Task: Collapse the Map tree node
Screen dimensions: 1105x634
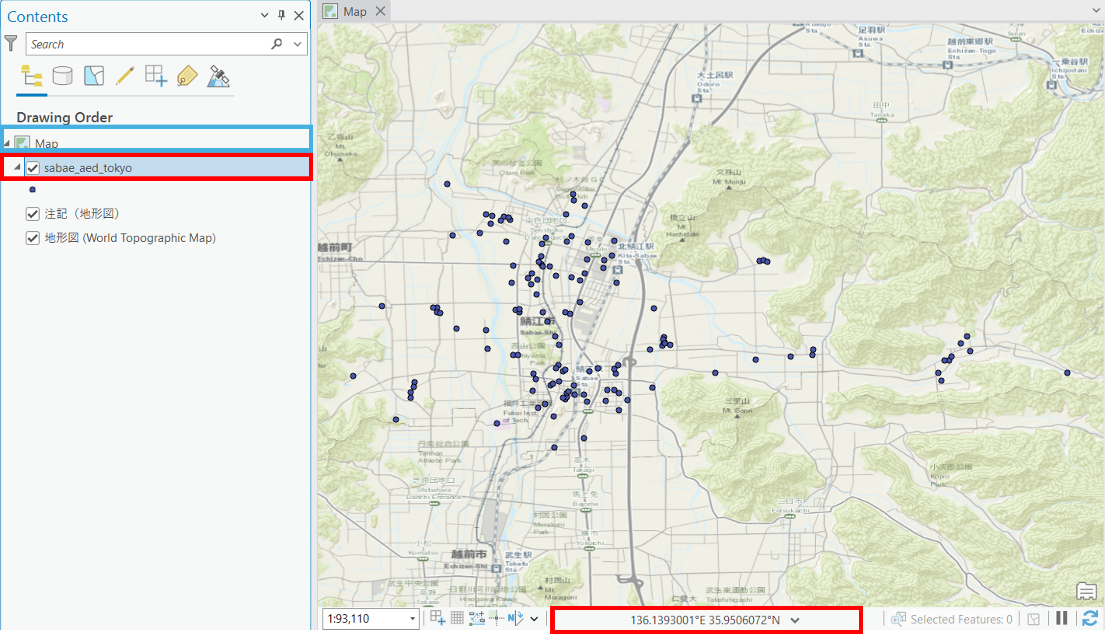Action: point(7,143)
